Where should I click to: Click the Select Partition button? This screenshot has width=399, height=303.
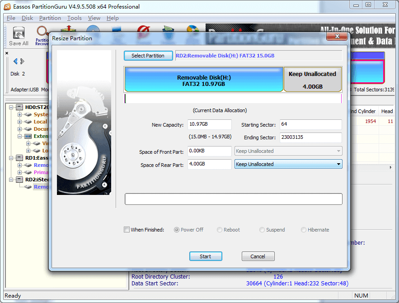pyautogui.click(x=148, y=56)
